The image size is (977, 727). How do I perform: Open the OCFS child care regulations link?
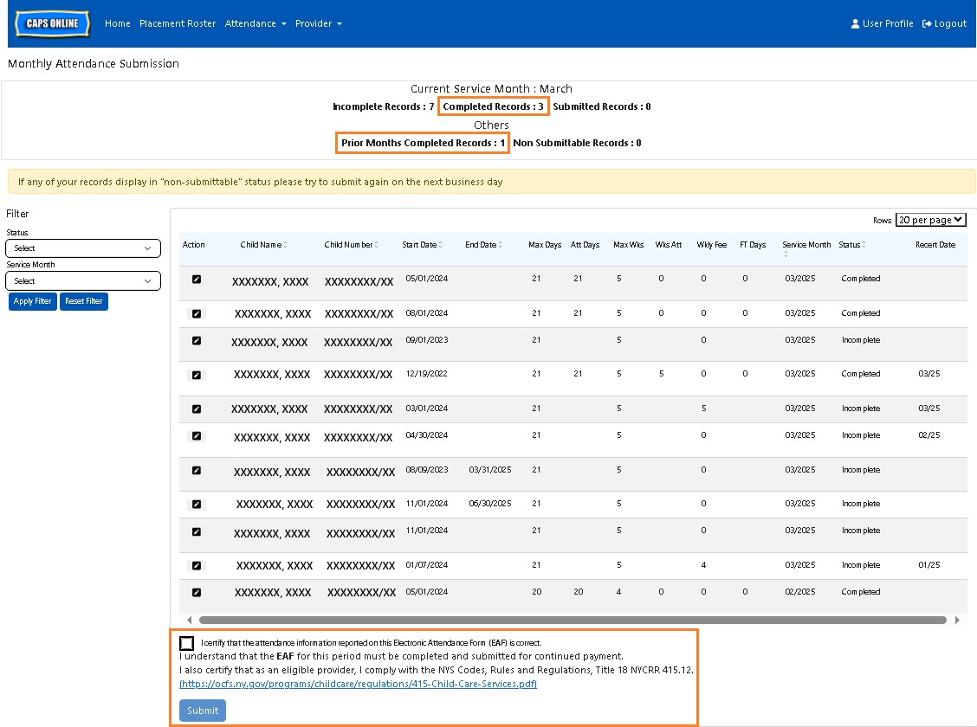coord(358,684)
